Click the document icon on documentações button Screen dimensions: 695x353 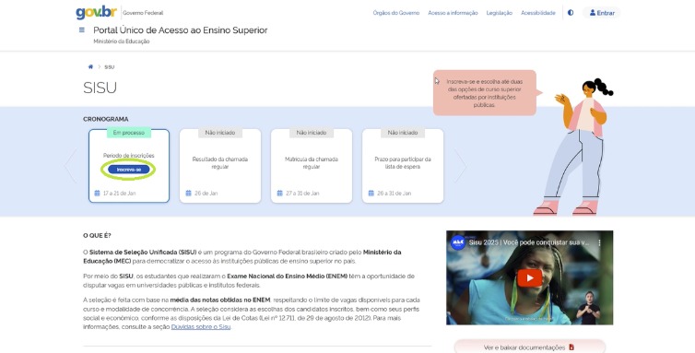tap(571, 347)
